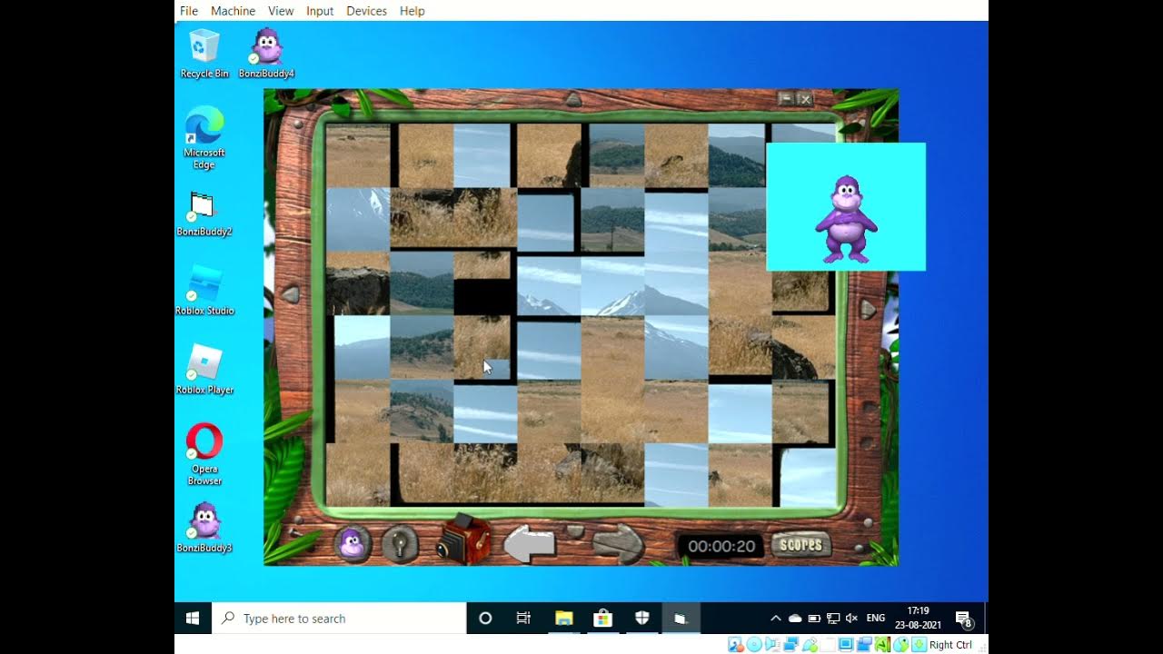The height and width of the screenshot is (654, 1163).
Task: Open Task View from the taskbar
Action: 523,618
